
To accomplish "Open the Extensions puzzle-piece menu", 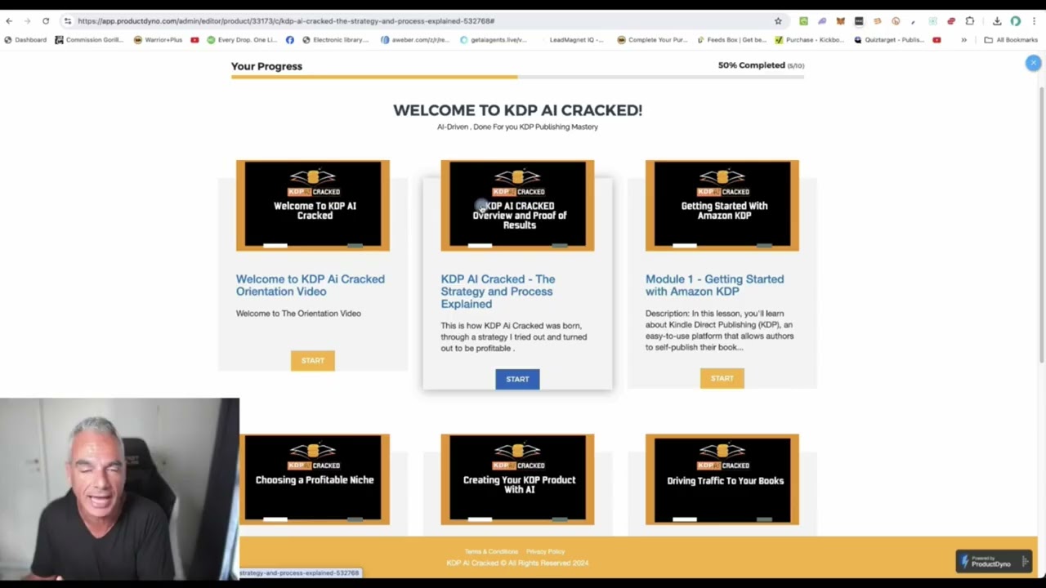I will click(x=970, y=21).
